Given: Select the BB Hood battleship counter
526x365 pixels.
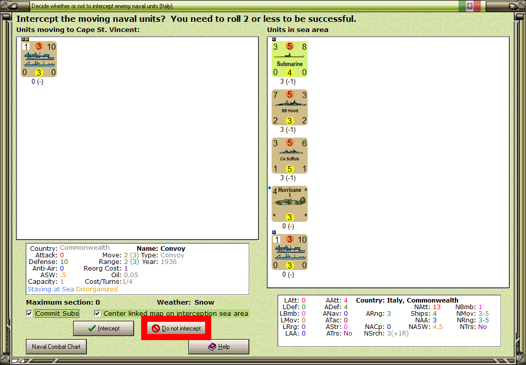Looking at the screenshot, I should pos(289,107).
